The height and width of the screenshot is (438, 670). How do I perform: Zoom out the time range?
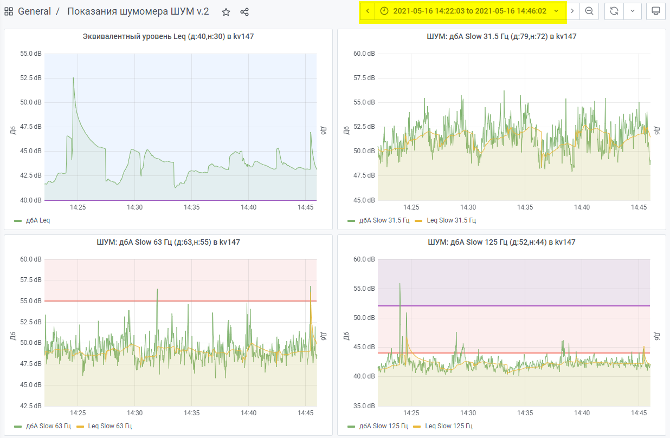point(589,11)
